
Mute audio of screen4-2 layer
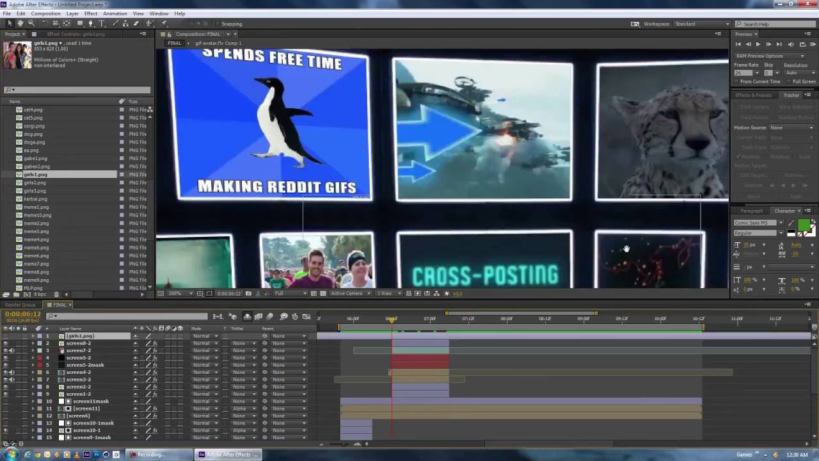pyautogui.click(x=12, y=372)
